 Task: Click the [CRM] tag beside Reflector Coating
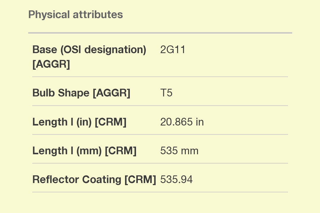click(x=140, y=179)
